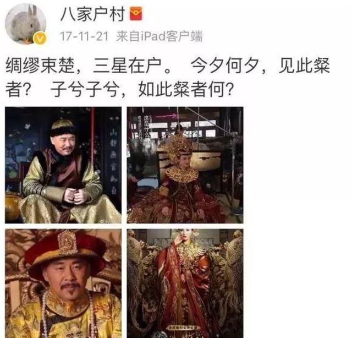Image resolution: width=352 pixels, height=338 pixels.
Task: Open the 来自iPad客户端 source link
Action: (159, 36)
